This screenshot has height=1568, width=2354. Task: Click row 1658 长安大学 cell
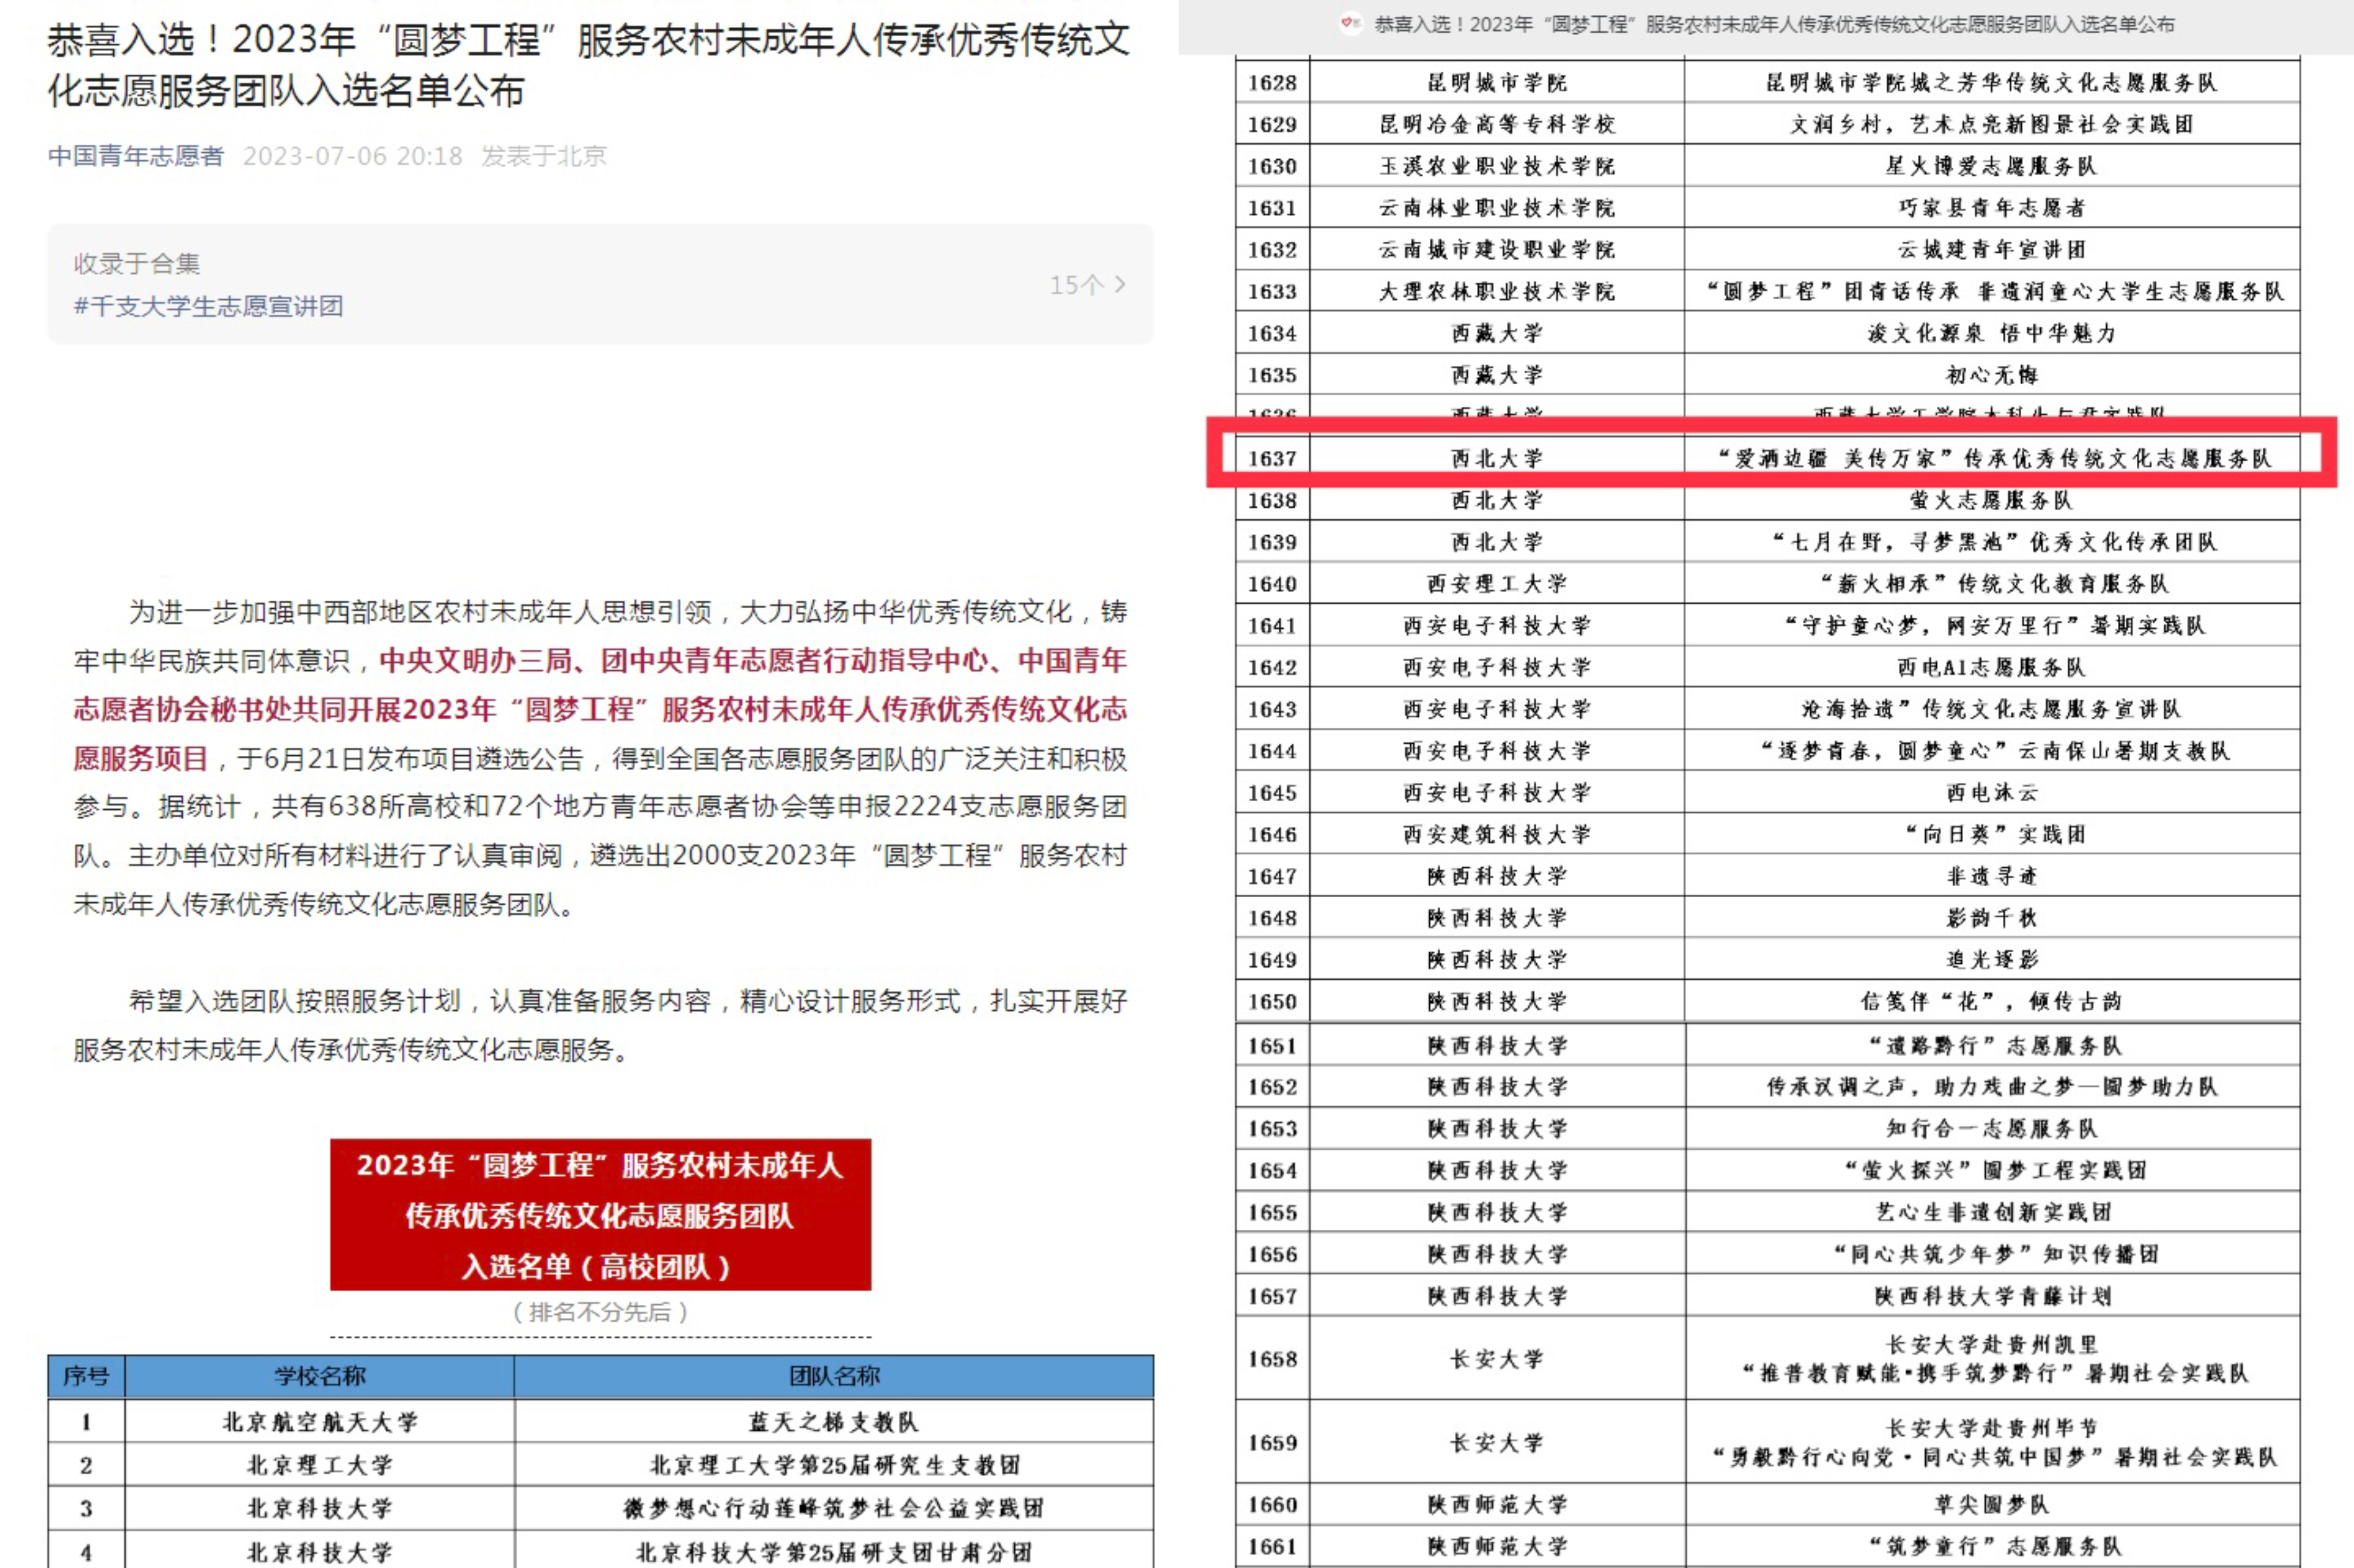coord(1497,1359)
